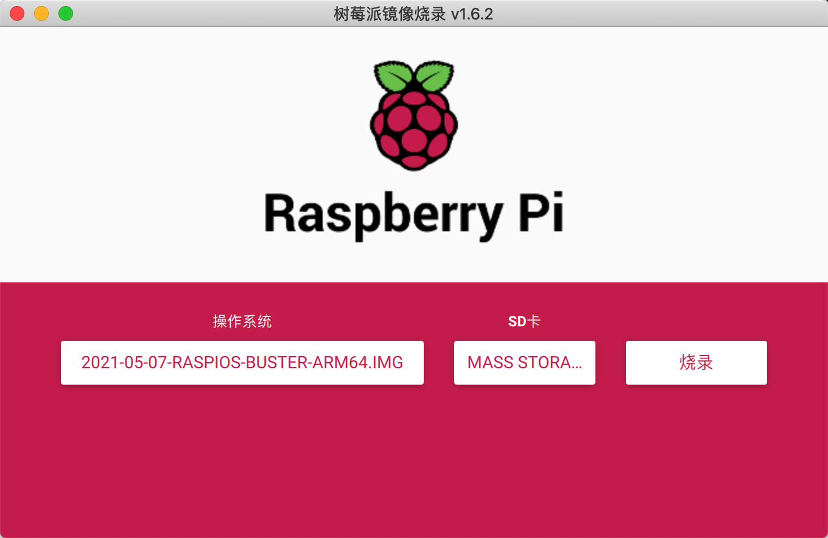Click the 操作系统 label text
The height and width of the screenshot is (538, 828).
coord(242,321)
